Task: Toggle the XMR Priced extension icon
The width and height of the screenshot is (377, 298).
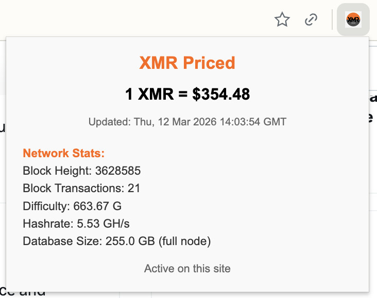Action: tap(353, 20)
